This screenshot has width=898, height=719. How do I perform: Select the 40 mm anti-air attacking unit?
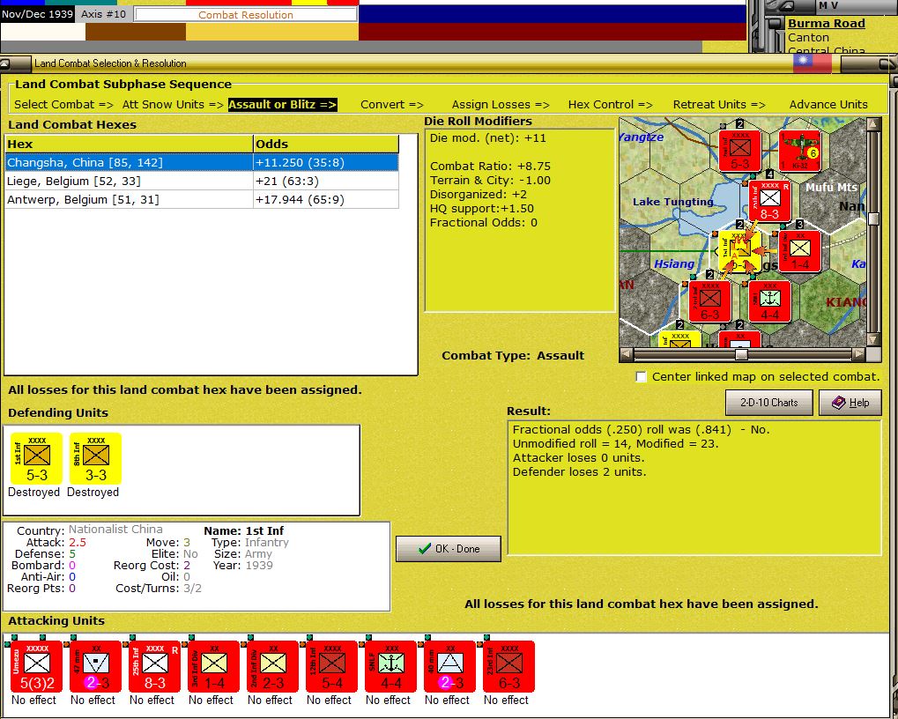449,666
